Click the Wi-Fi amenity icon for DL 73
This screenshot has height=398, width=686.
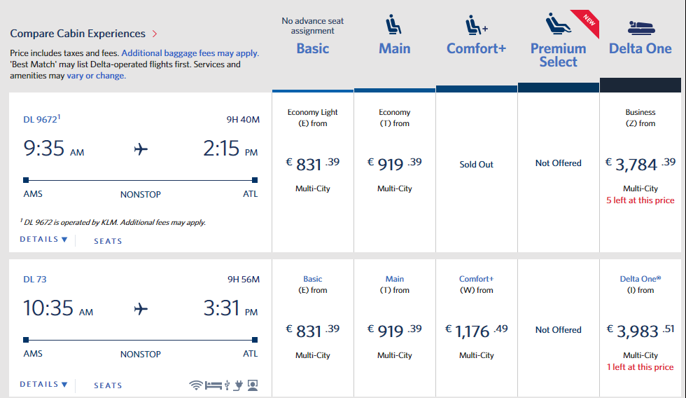coord(196,385)
